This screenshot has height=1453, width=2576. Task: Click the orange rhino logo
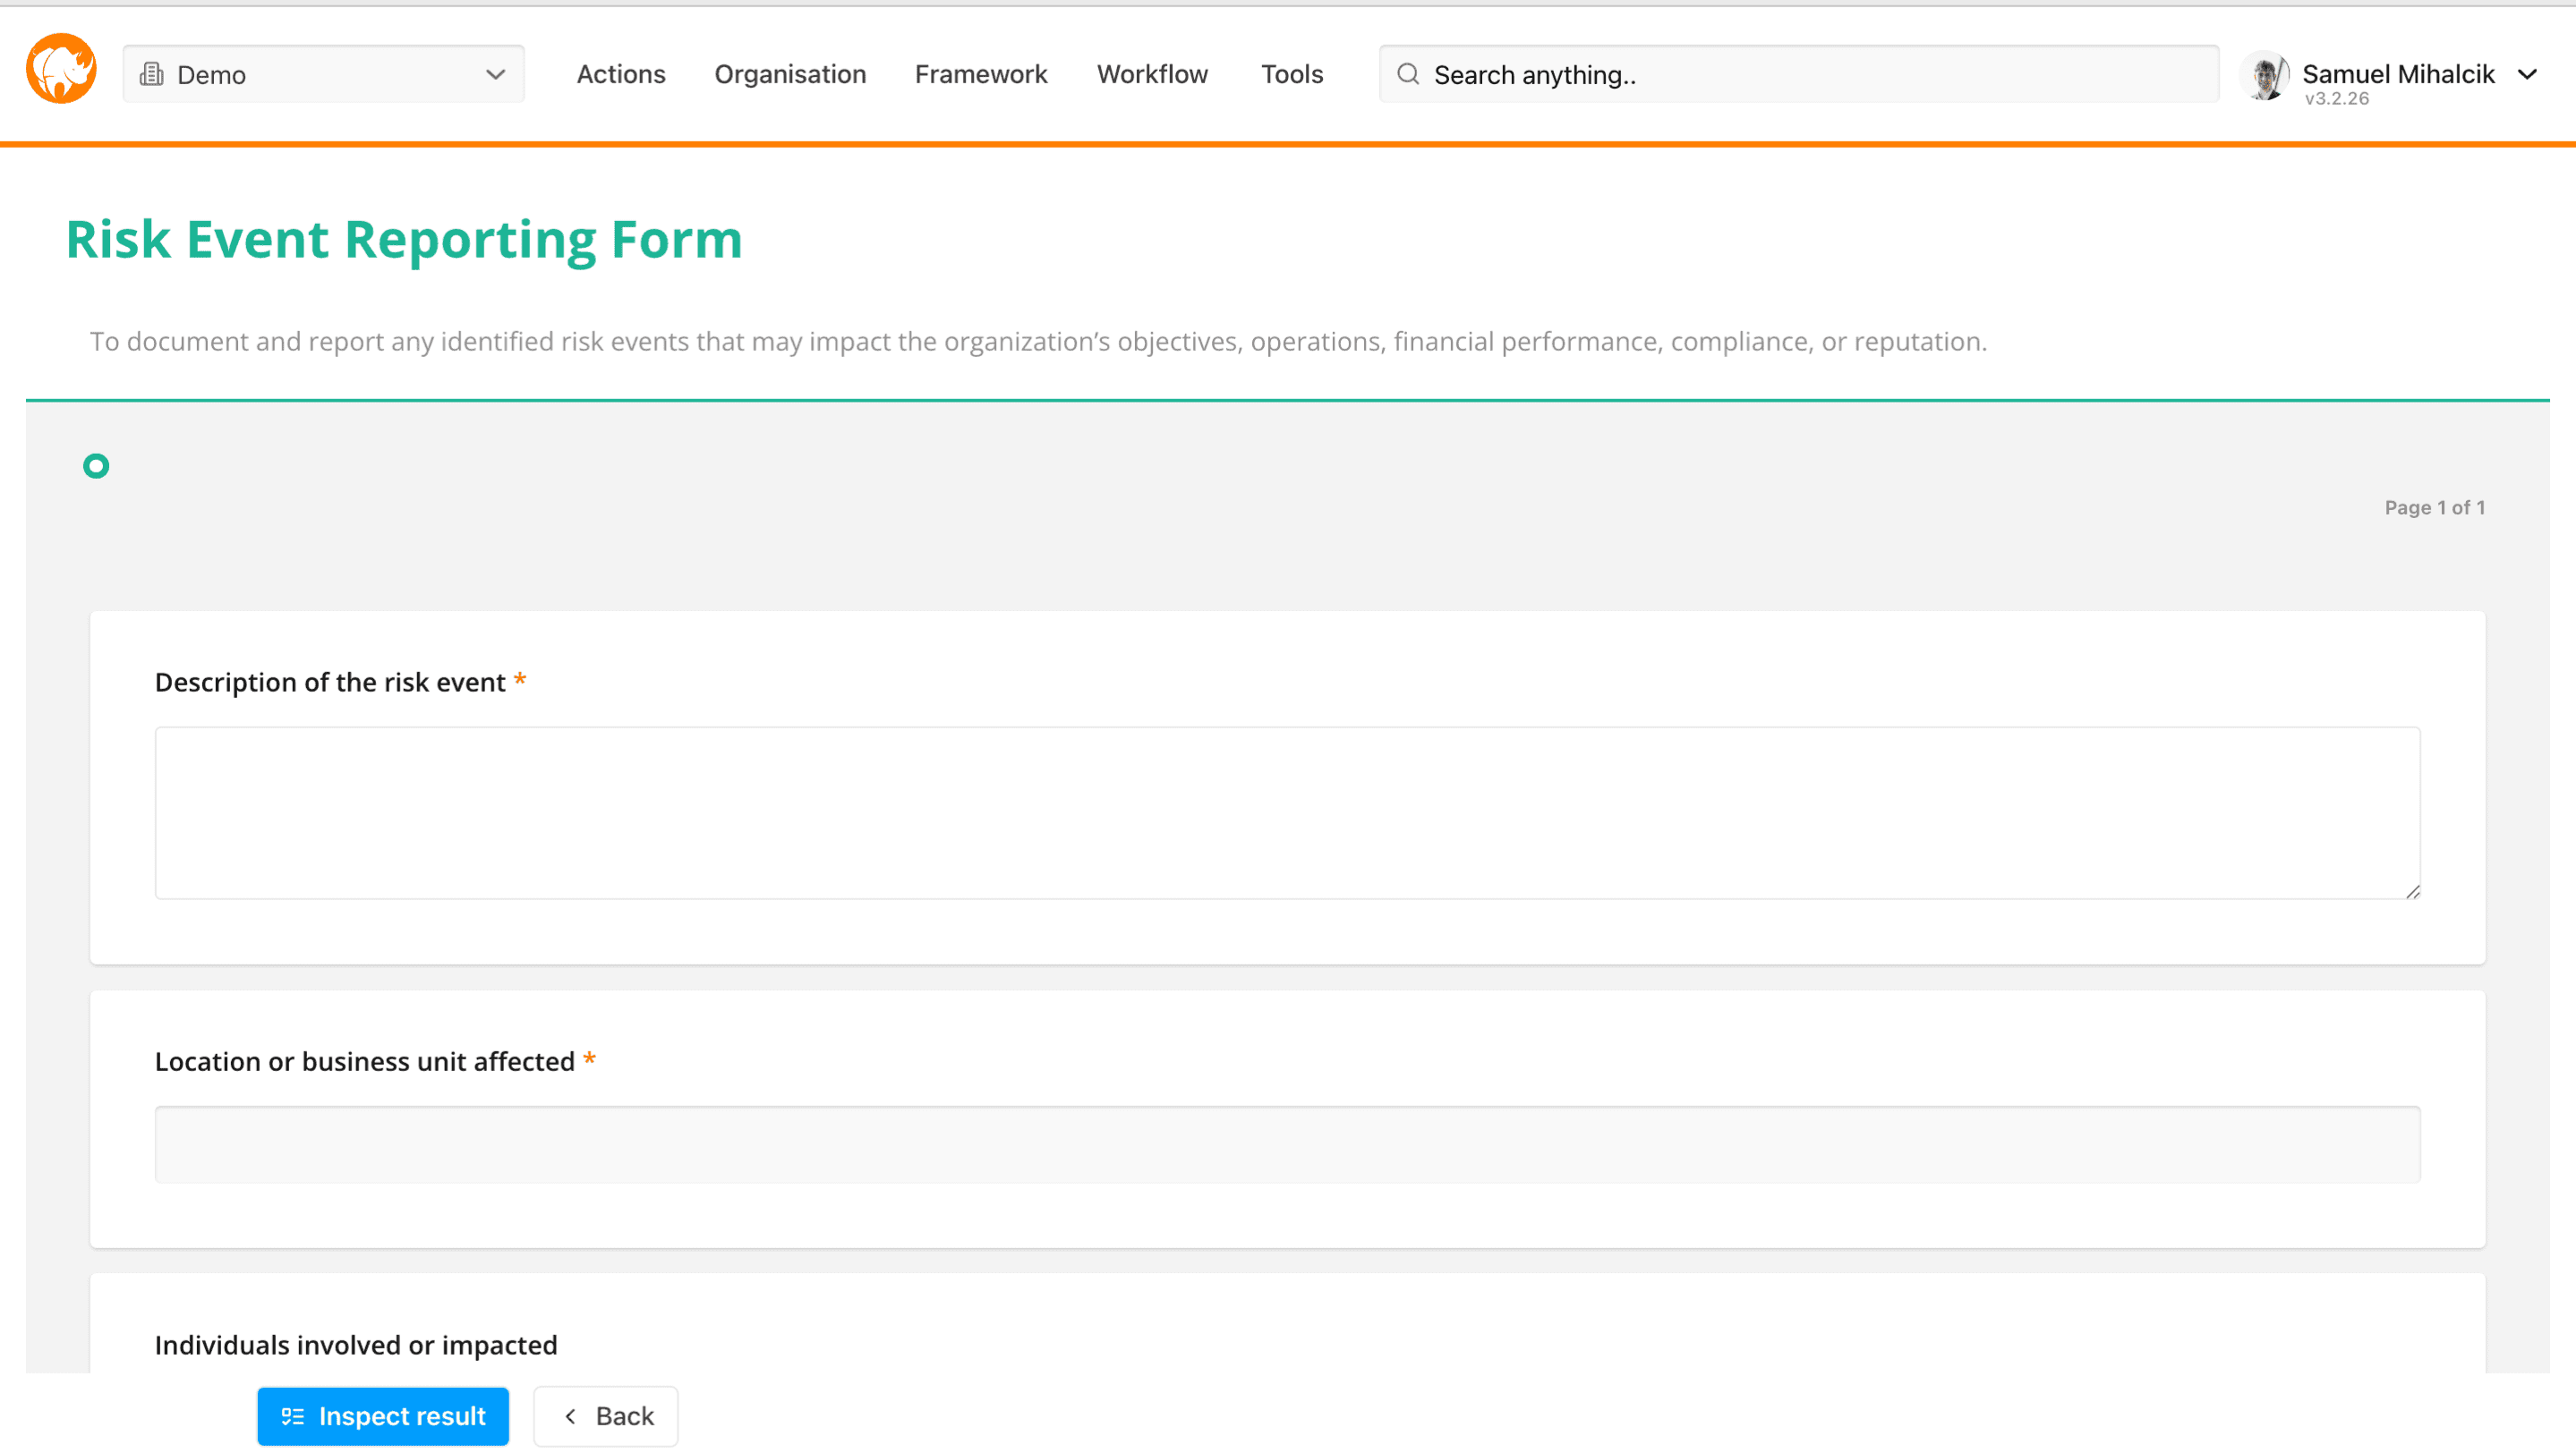coord(61,70)
